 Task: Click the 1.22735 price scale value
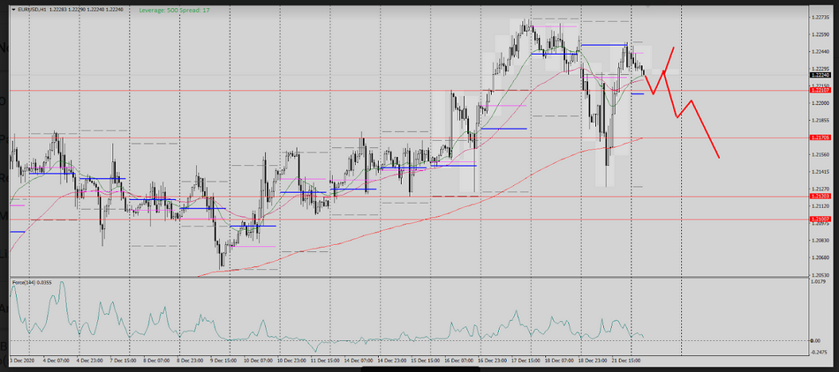(820, 17)
